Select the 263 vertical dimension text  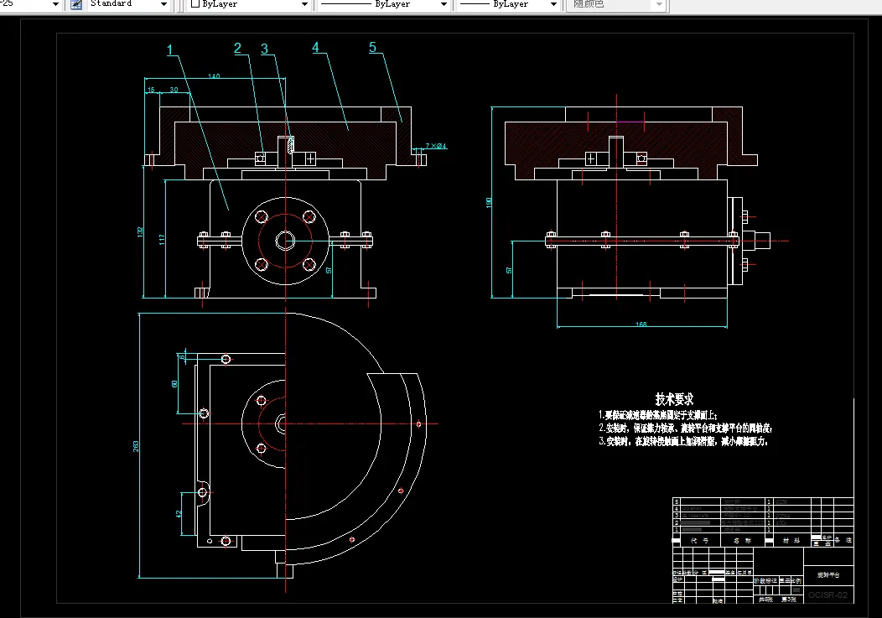[x=136, y=446]
